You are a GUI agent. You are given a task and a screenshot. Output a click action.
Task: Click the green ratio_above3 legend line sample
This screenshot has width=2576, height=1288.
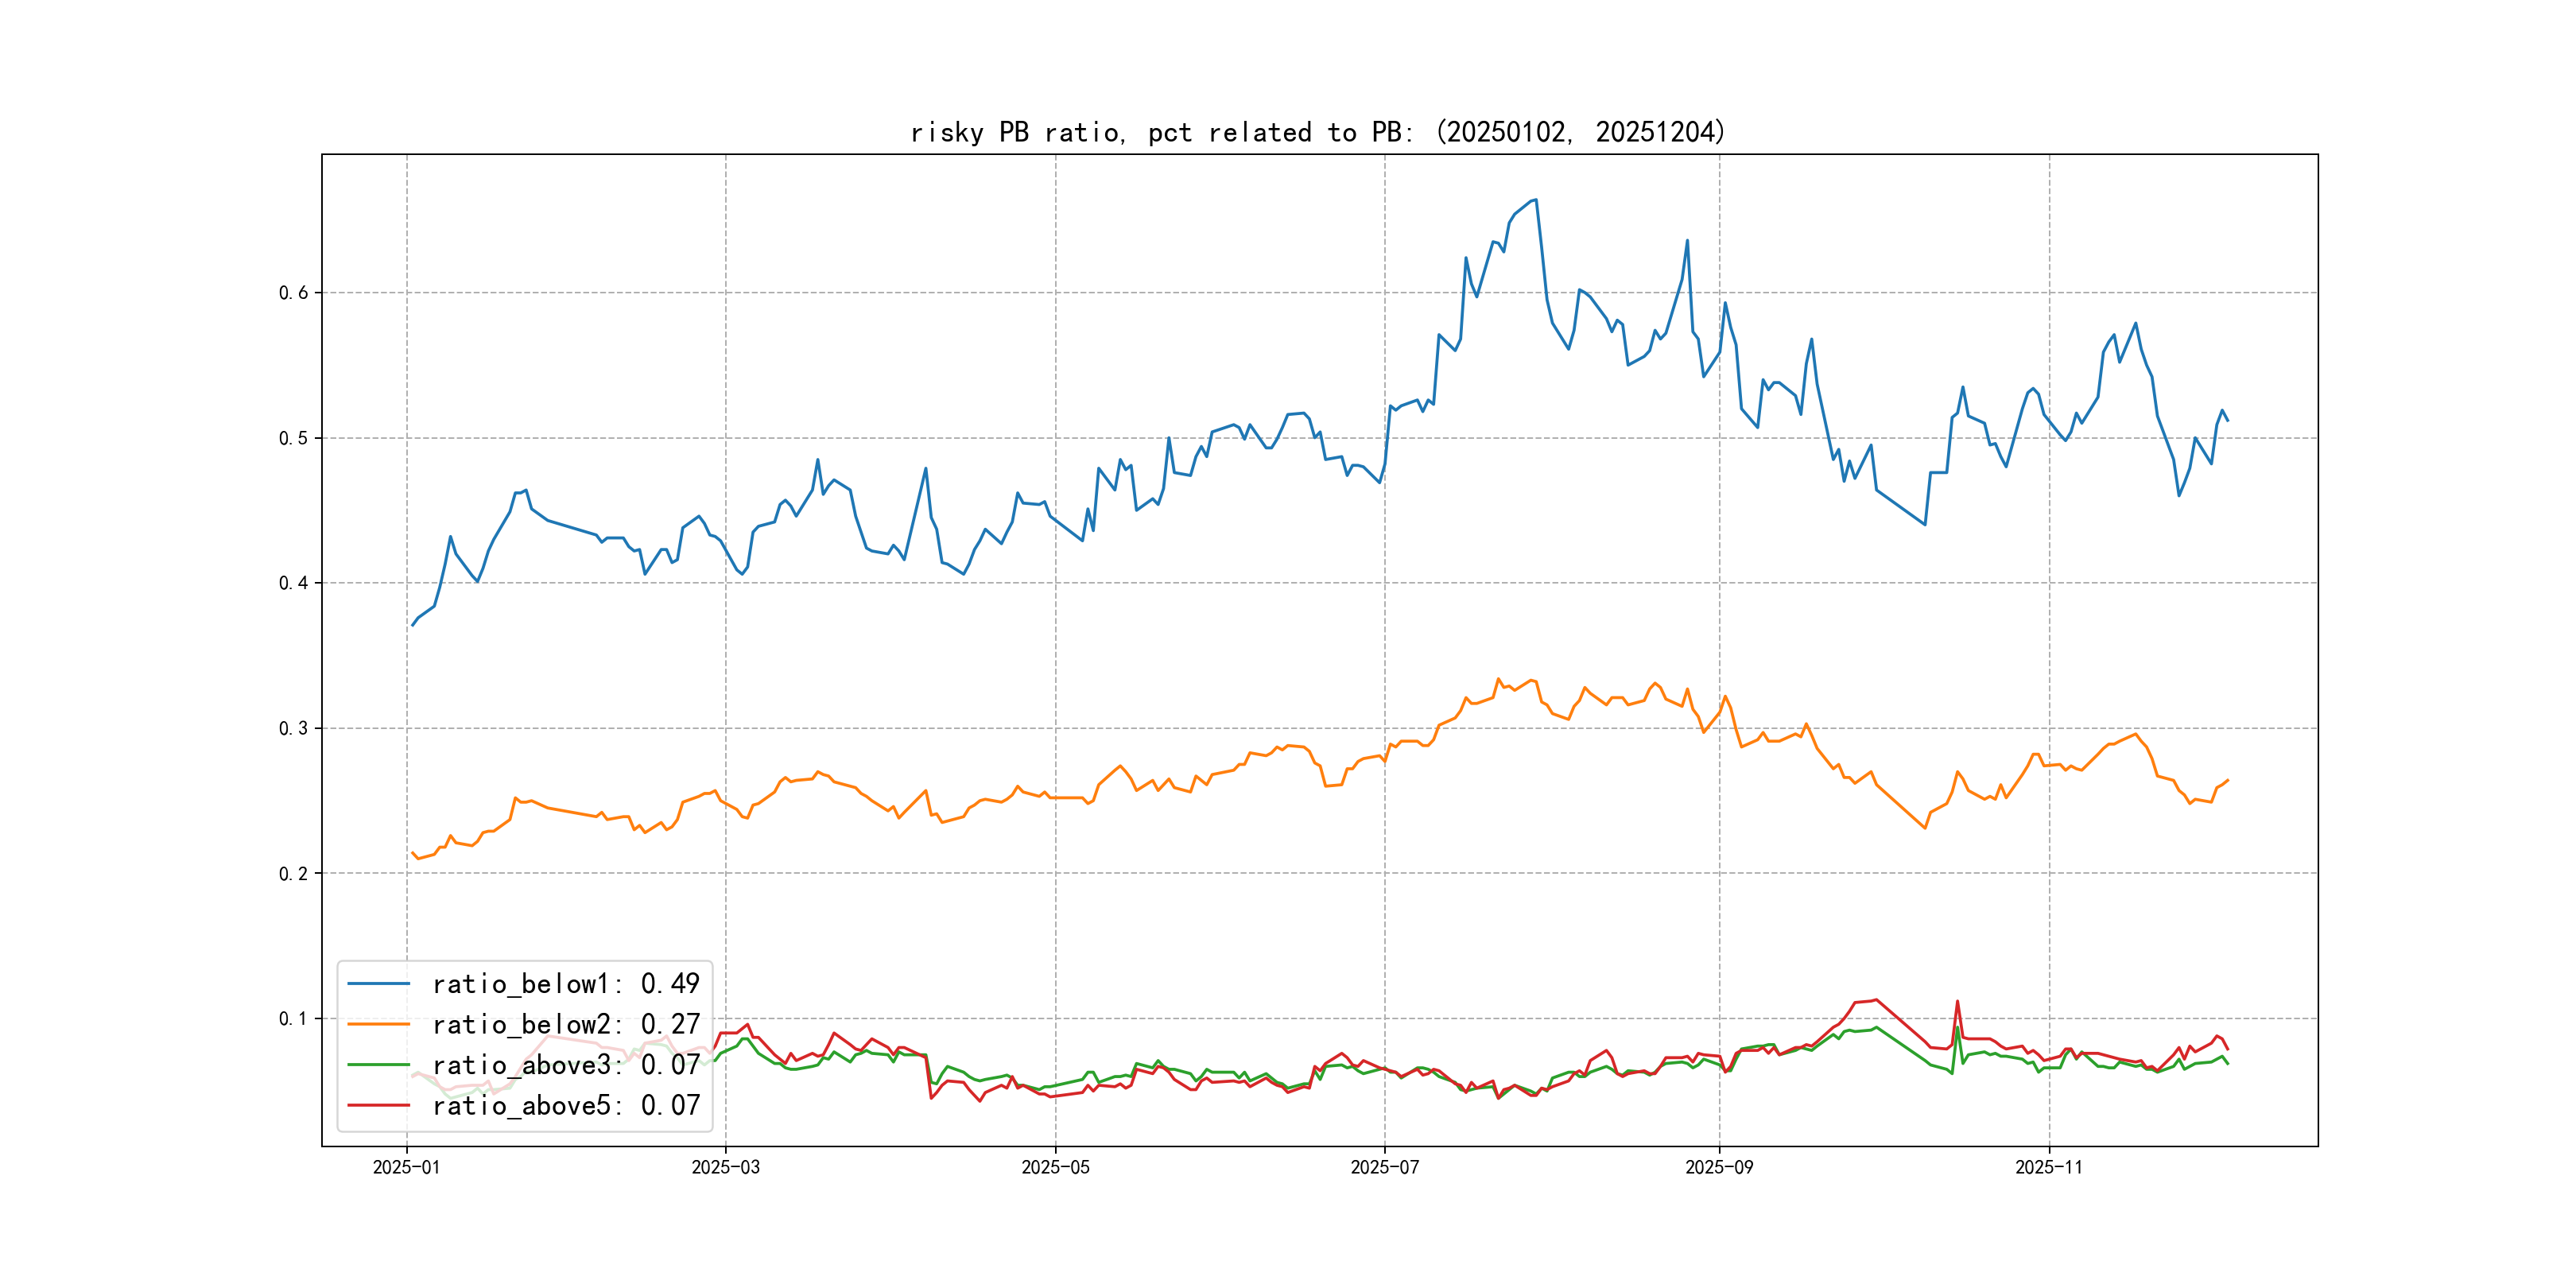pos(378,1065)
